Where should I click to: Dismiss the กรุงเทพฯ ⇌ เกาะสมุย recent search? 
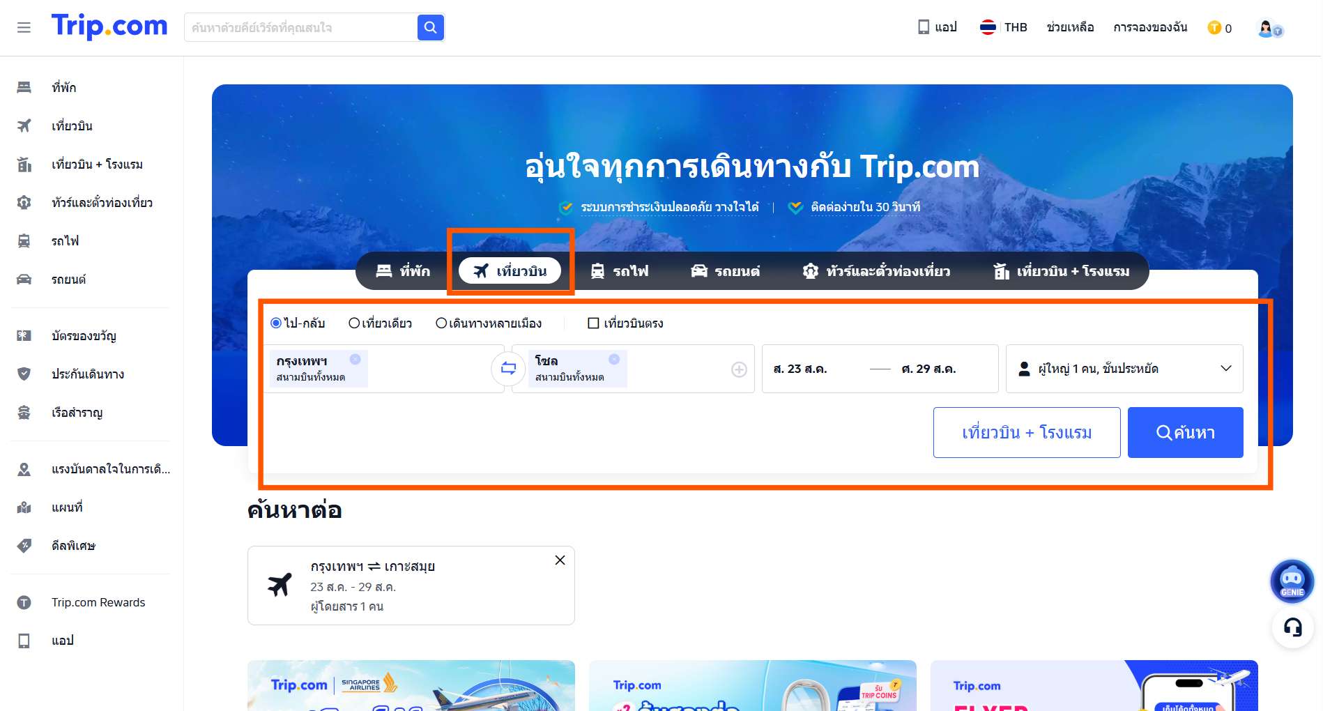pos(559,560)
